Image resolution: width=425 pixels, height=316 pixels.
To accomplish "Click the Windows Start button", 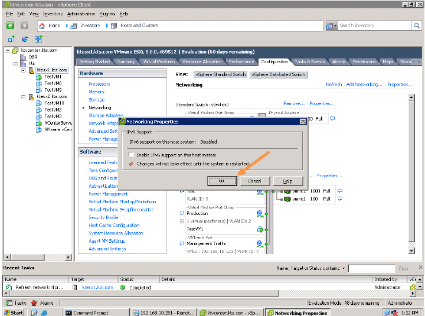I will [x=14, y=312].
